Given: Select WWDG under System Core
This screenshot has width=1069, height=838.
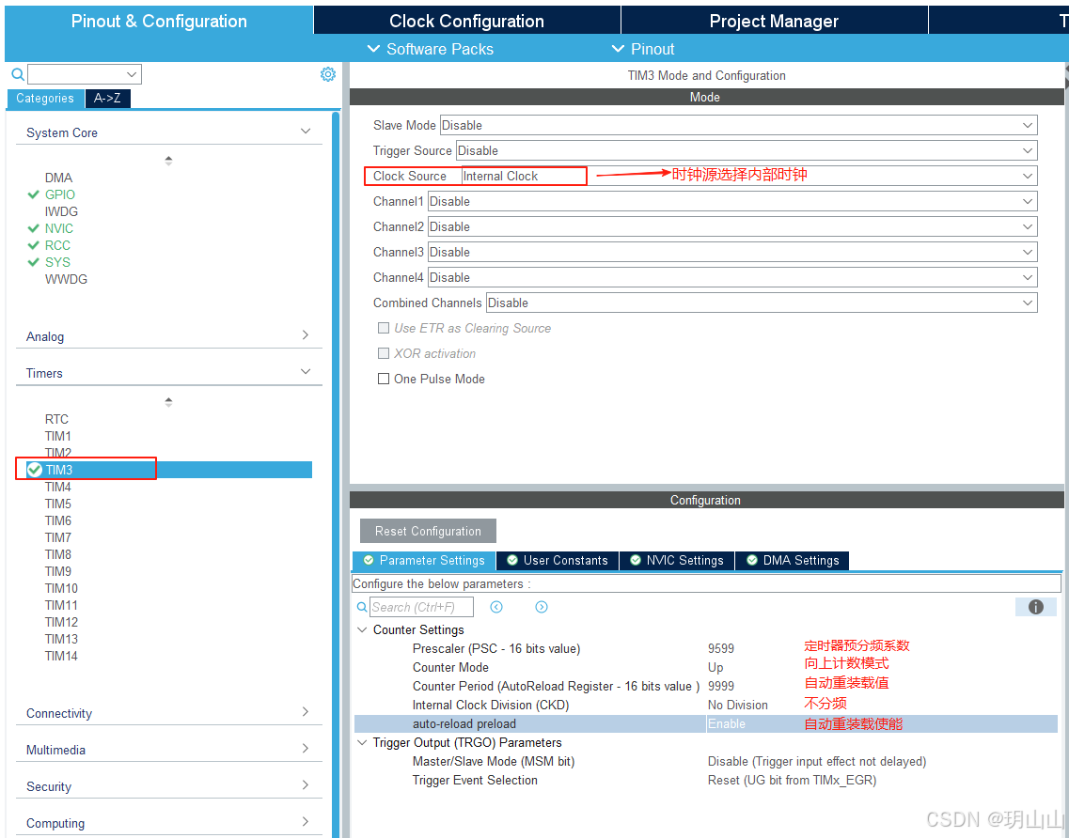Looking at the screenshot, I should [x=66, y=279].
